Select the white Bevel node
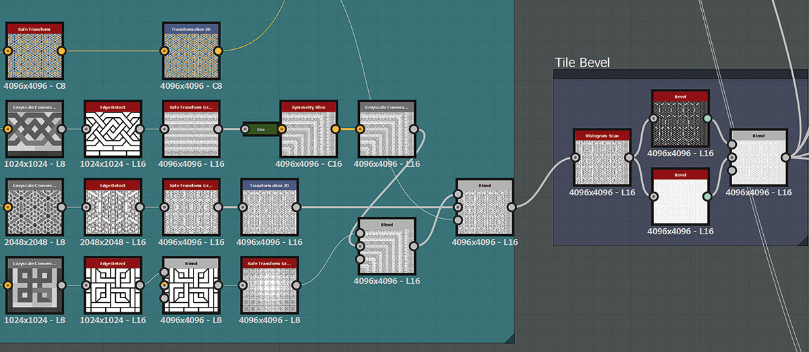Image resolution: width=809 pixels, height=352 pixels. point(680,197)
